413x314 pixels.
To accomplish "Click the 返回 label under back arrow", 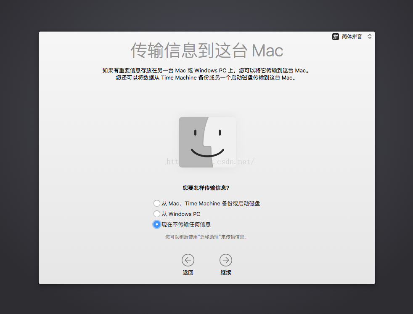I will 188,272.
